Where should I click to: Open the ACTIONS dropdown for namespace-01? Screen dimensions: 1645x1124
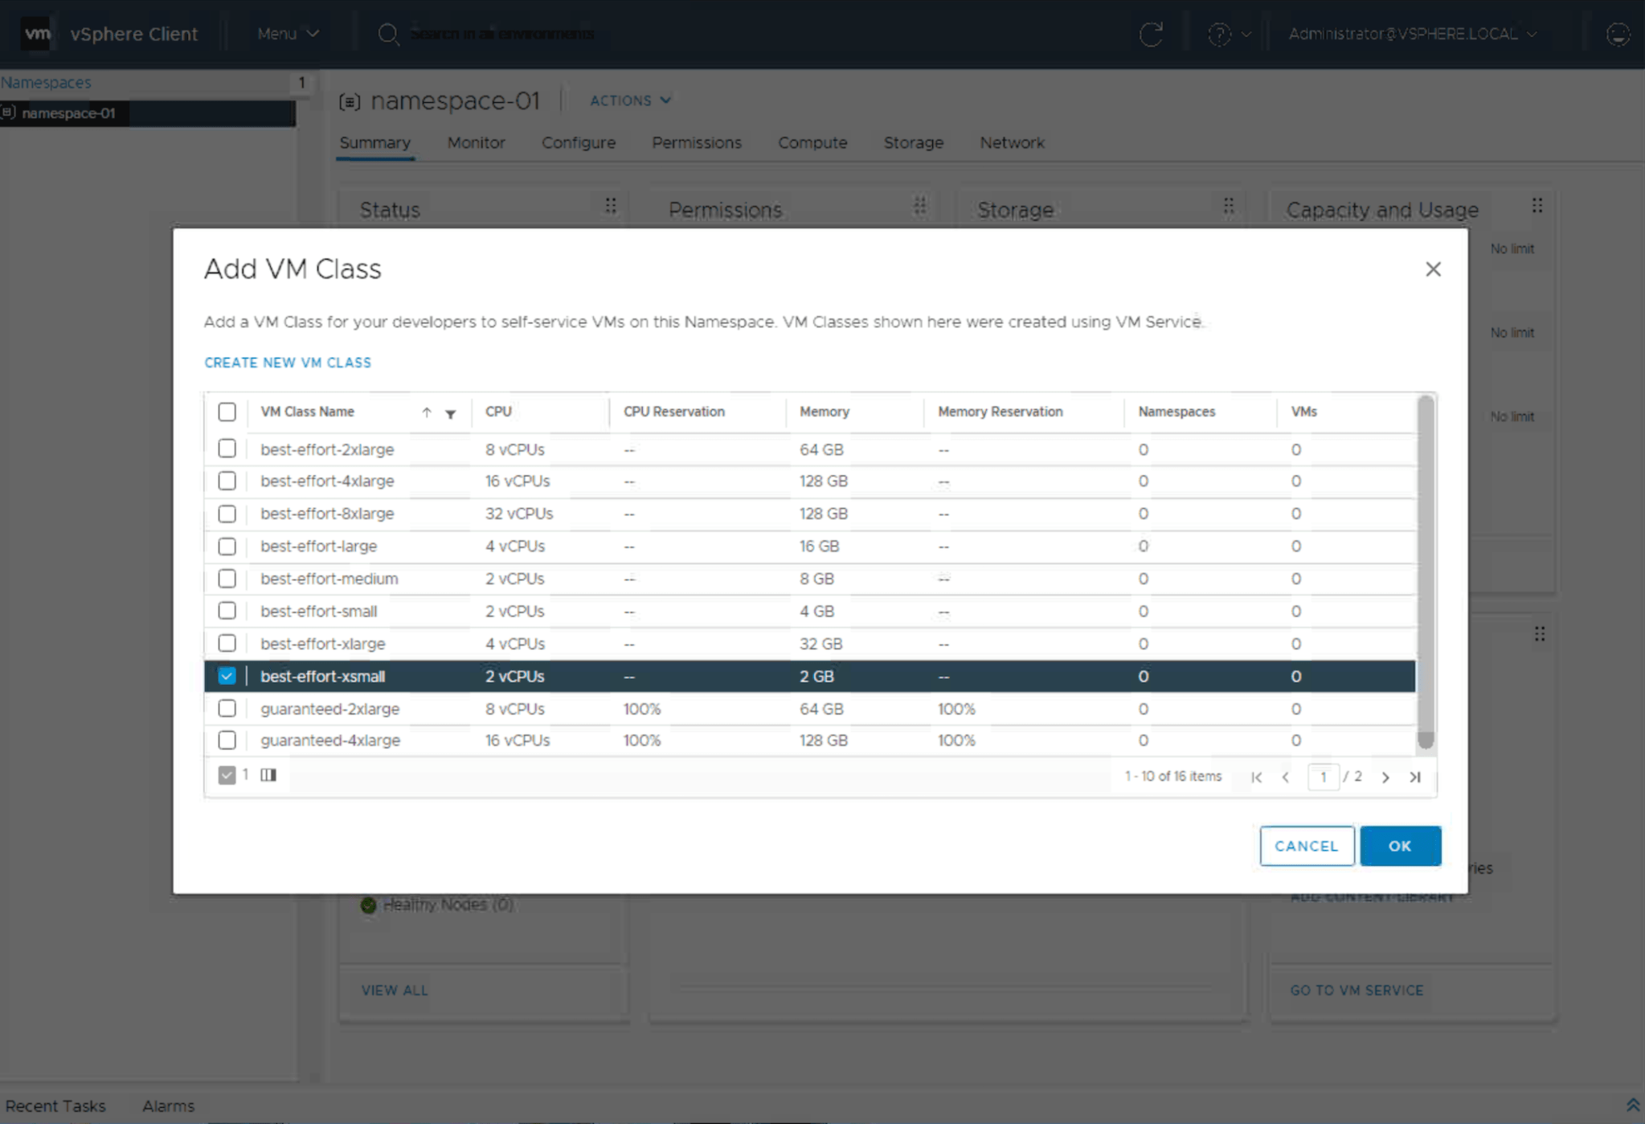point(628,100)
